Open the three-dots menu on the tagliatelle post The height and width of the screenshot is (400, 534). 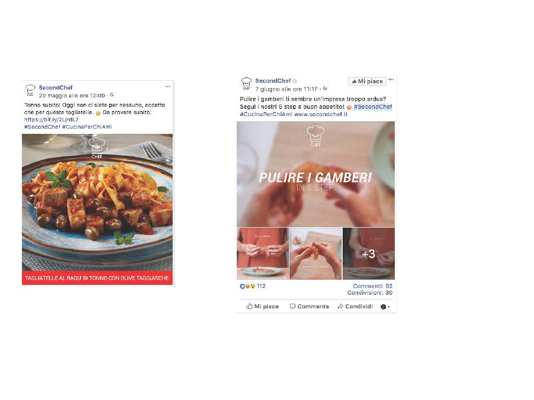pyautogui.click(x=167, y=87)
